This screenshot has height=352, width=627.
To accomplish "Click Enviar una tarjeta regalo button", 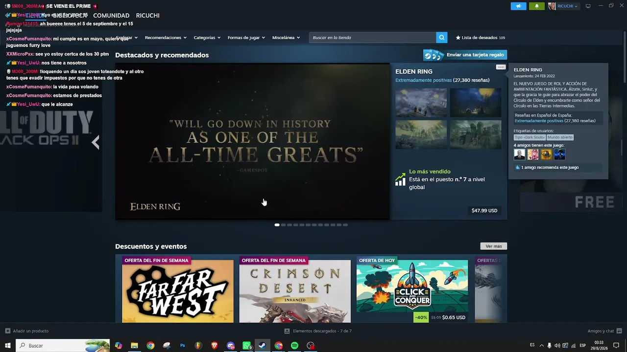I will (465, 55).
